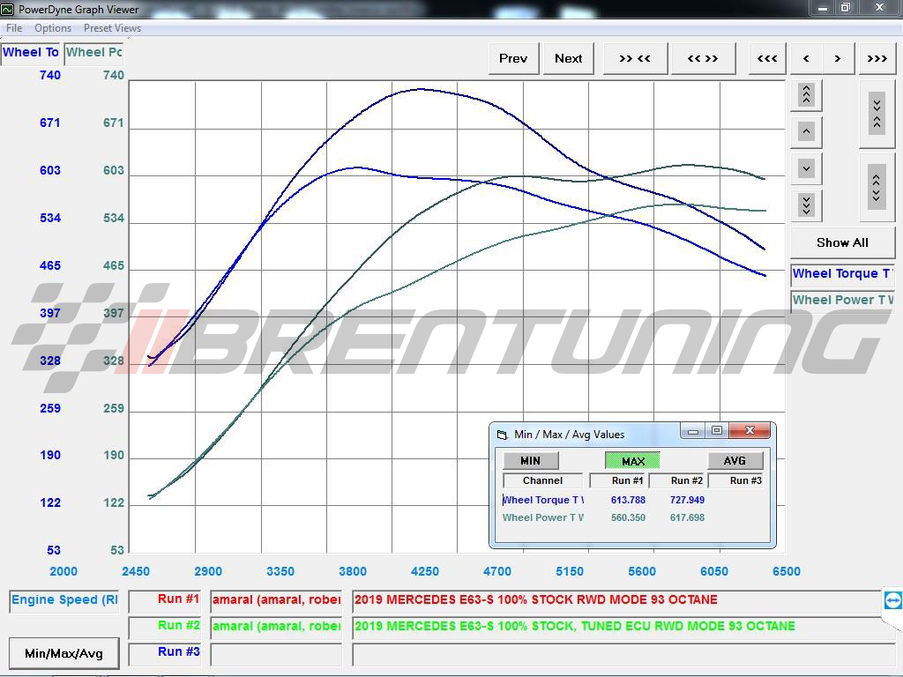Select the Wheel Pc axis tab
This screenshot has width=903, height=677.
pyautogui.click(x=93, y=52)
